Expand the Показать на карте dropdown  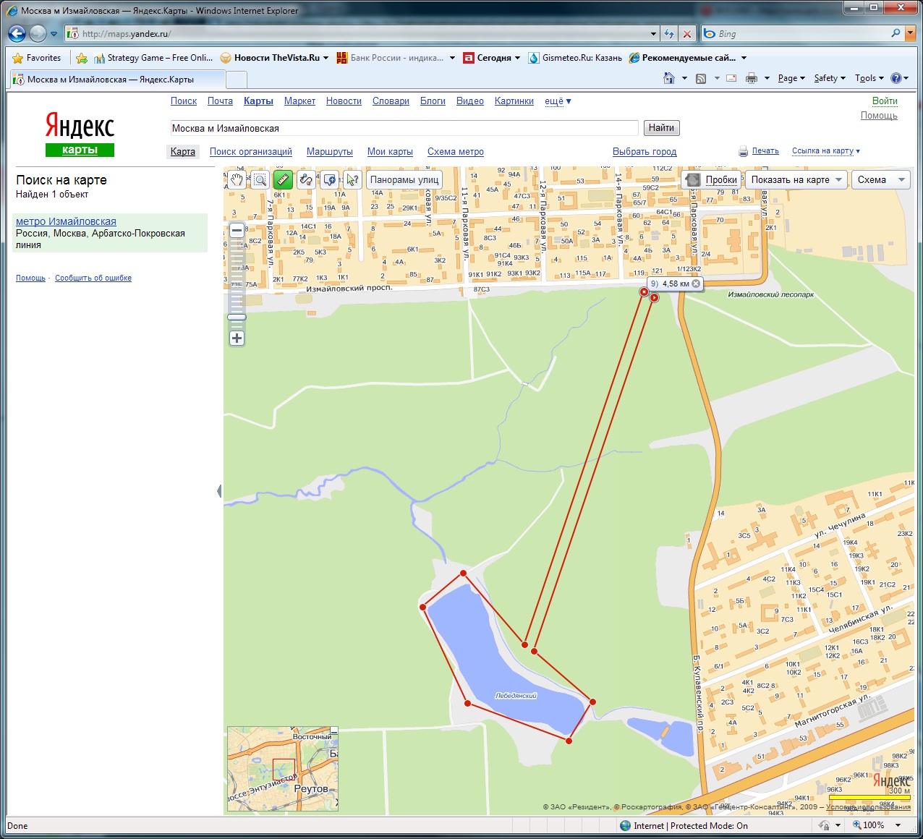click(x=796, y=180)
